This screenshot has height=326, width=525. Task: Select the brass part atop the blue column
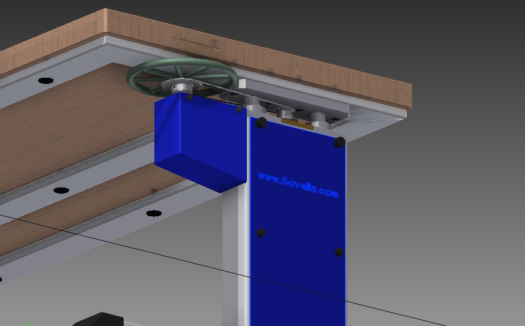pos(297,124)
